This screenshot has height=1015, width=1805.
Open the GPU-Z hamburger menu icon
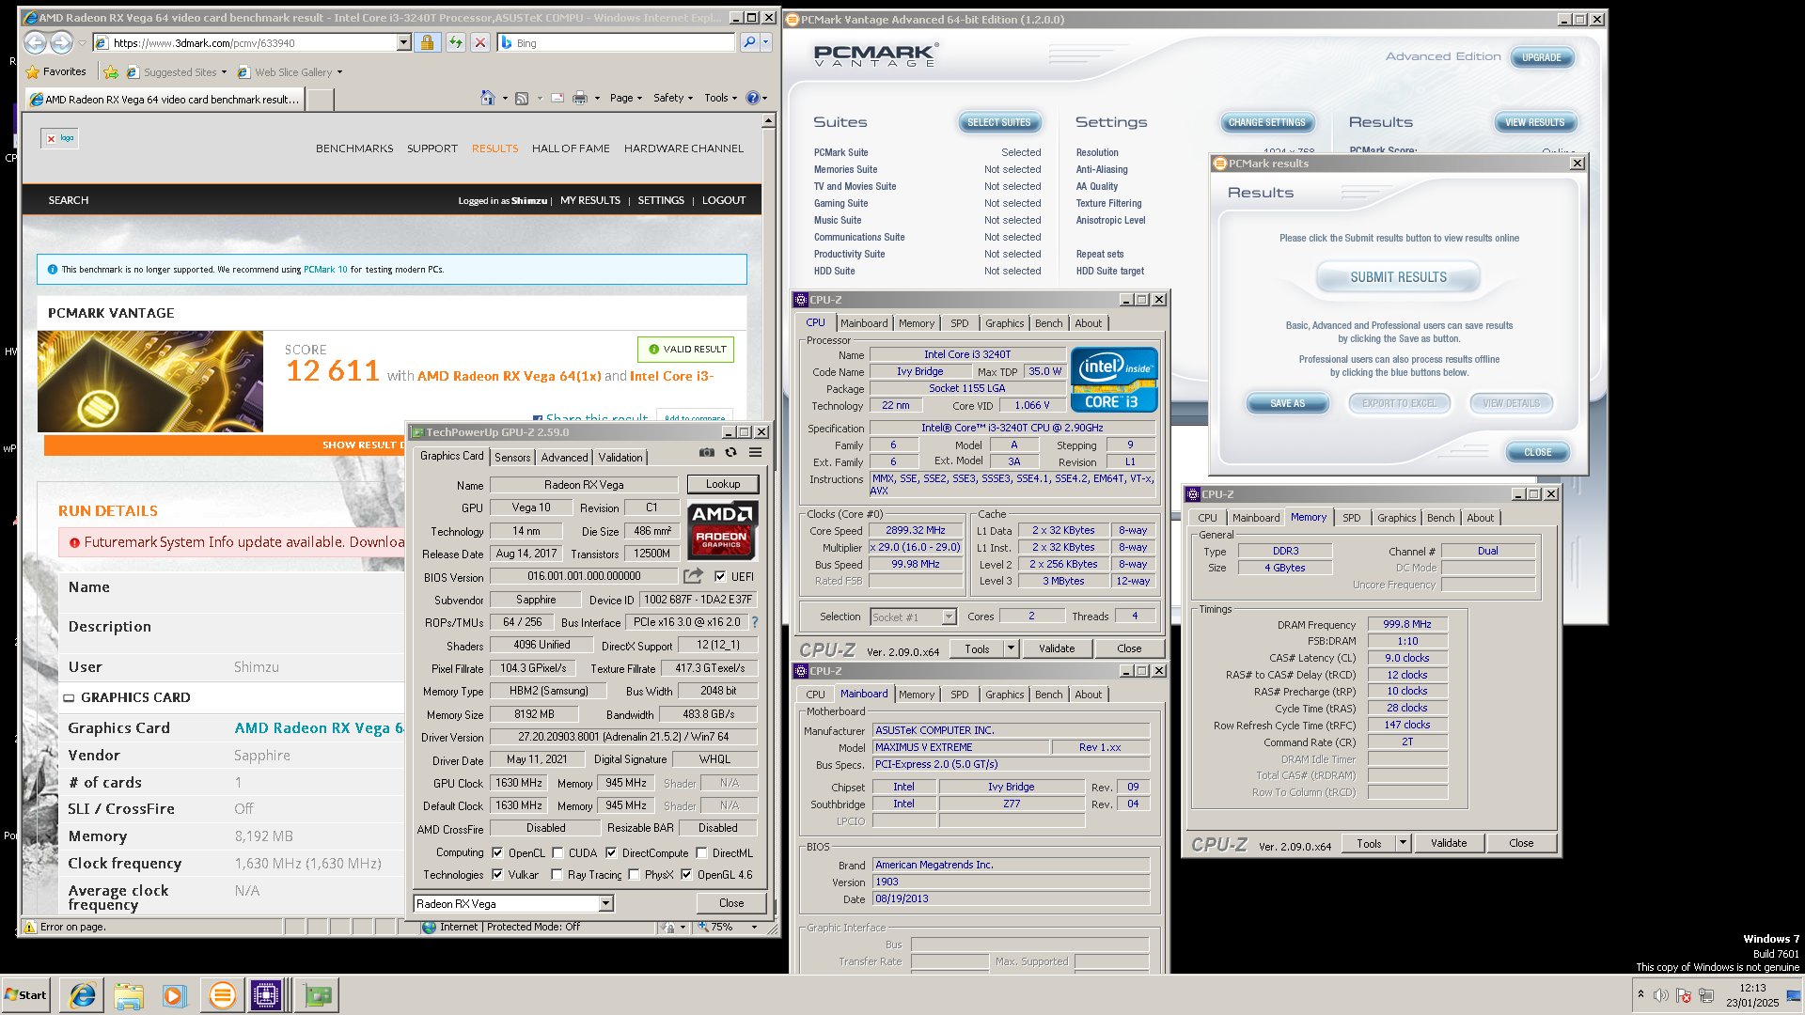pos(755,452)
